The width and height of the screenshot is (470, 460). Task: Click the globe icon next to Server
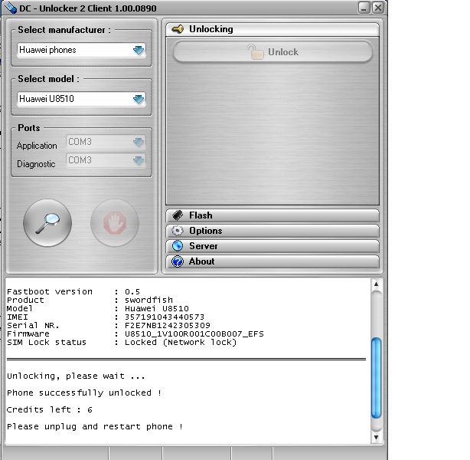(x=177, y=246)
